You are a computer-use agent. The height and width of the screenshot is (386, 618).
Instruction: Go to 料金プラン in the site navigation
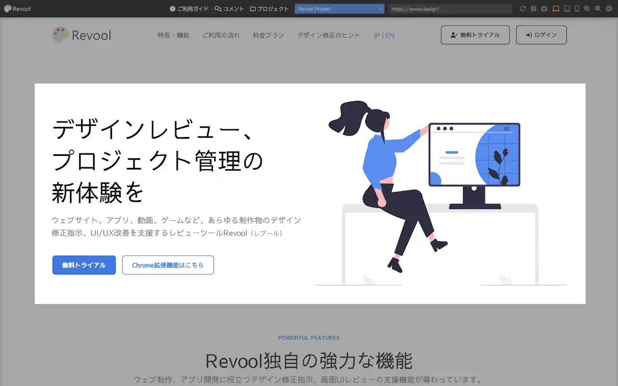click(268, 35)
